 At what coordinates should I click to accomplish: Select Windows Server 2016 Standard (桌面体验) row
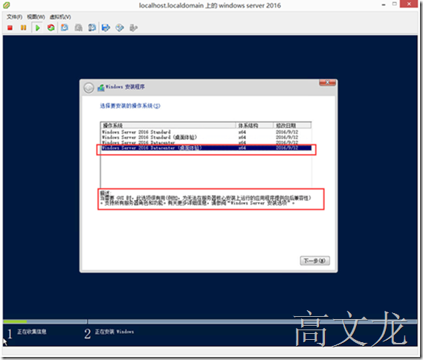tap(206, 137)
